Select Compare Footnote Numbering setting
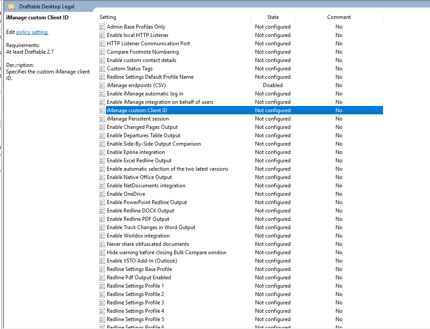 [143, 52]
